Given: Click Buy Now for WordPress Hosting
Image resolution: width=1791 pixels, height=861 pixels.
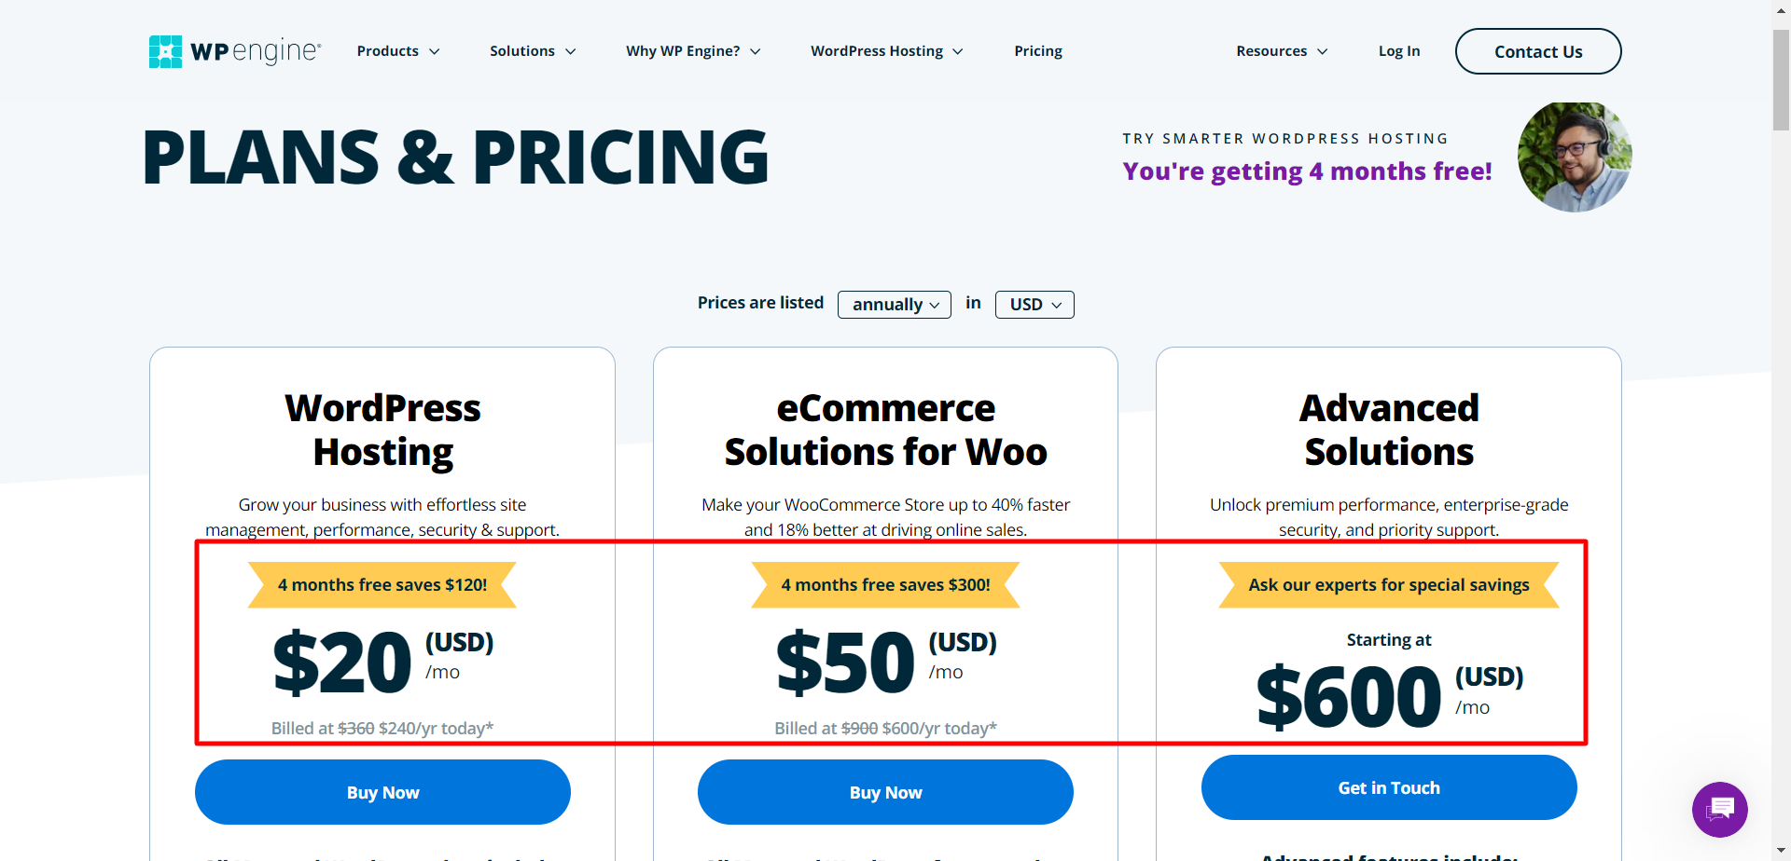Looking at the screenshot, I should coord(382,792).
